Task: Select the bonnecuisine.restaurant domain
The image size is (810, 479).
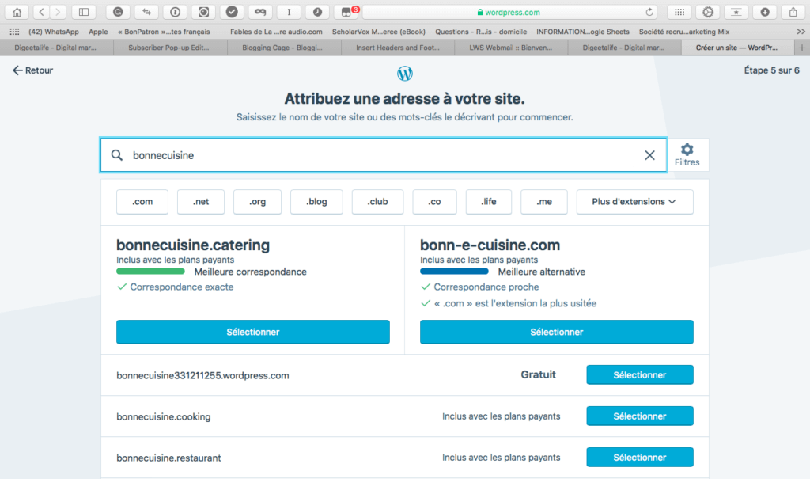Action: pyautogui.click(x=639, y=458)
